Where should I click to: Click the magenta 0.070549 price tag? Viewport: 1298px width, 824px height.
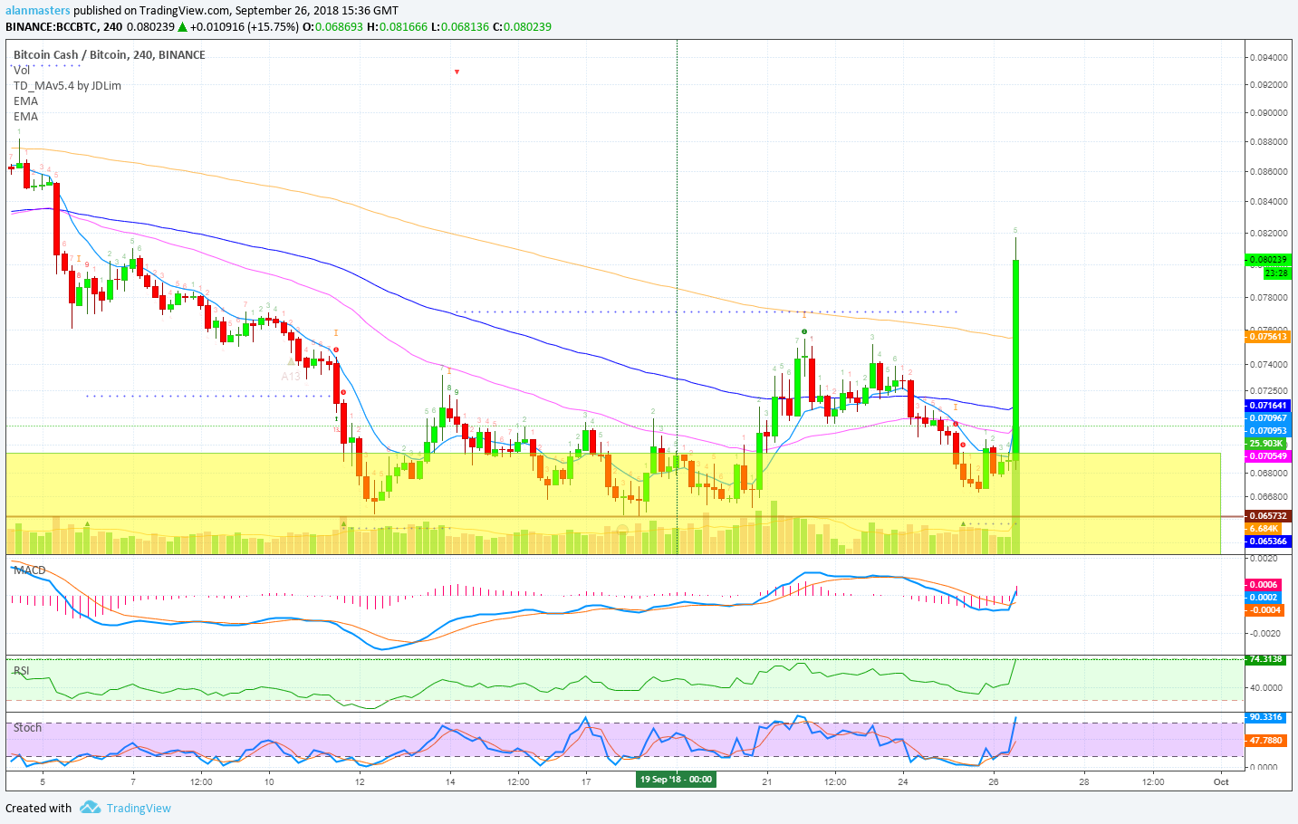tap(1267, 455)
